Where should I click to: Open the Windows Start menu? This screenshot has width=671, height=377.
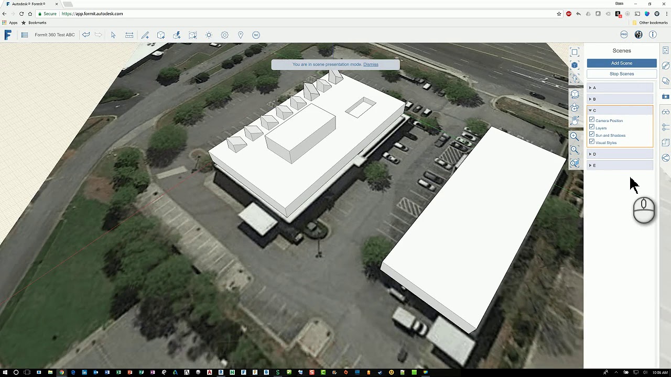tap(5, 372)
